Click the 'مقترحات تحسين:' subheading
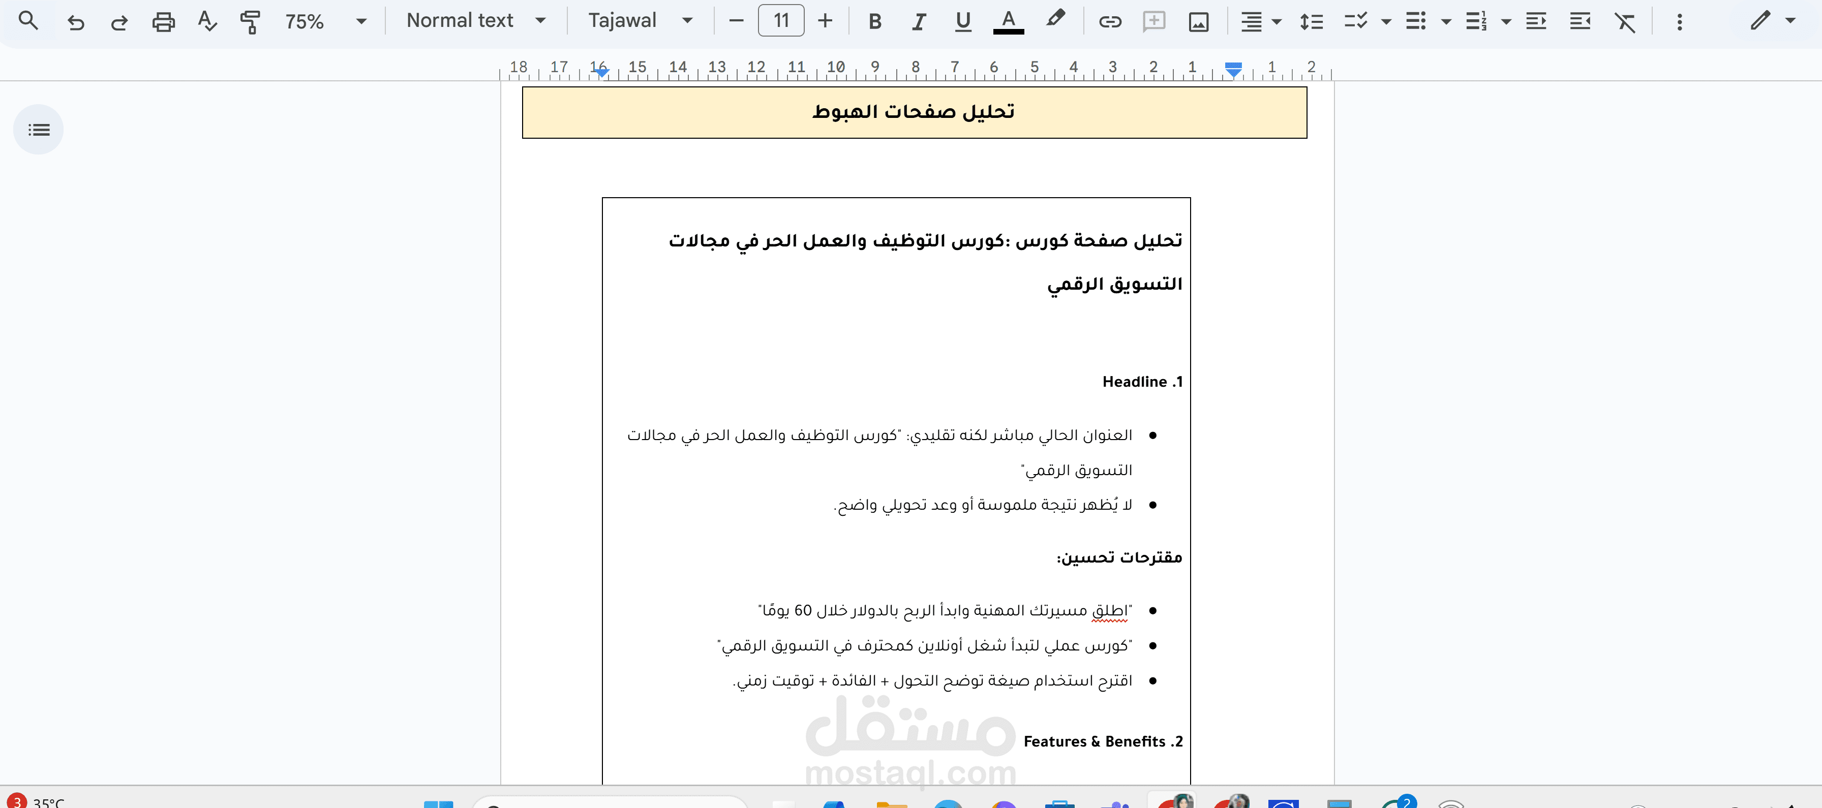 pos(1119,557)
